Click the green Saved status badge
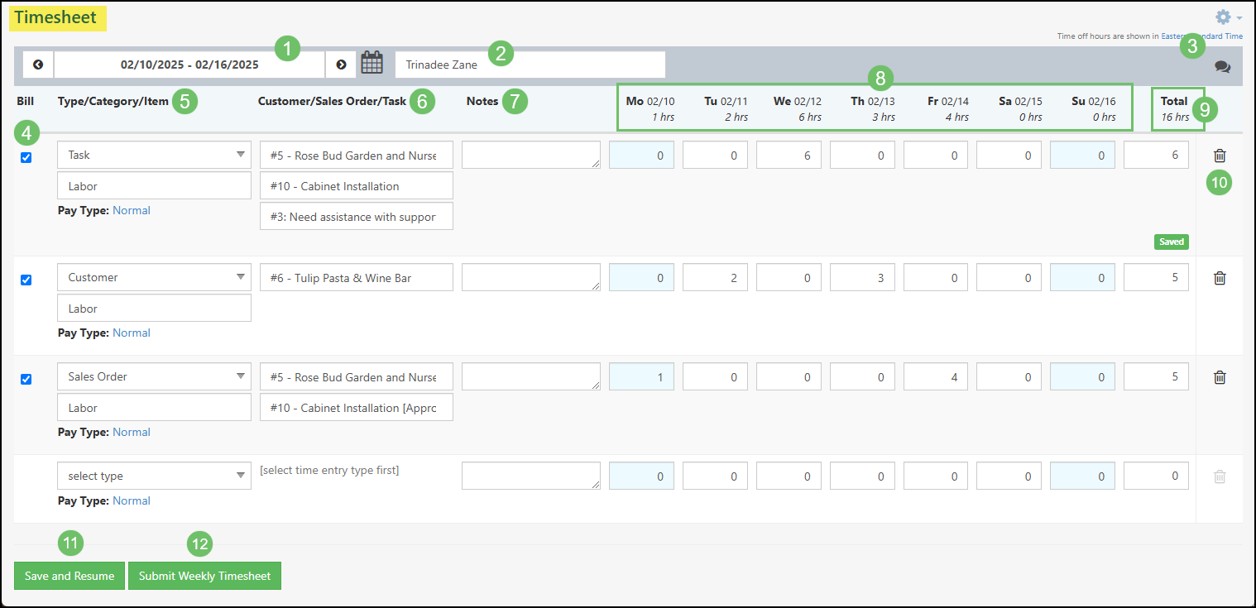Screen dimensions: 1256x608 coord(1171,242)
